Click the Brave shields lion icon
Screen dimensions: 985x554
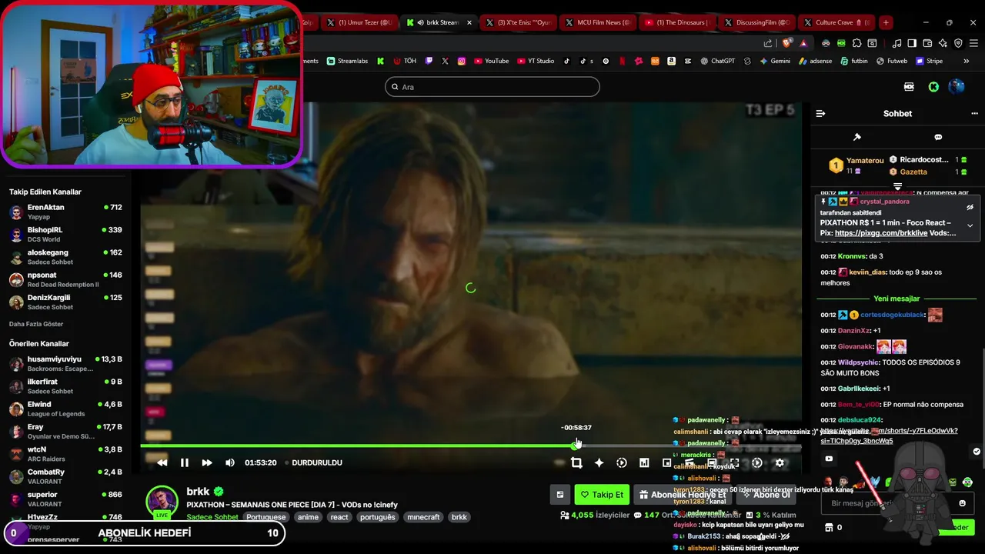pos(786,43)
